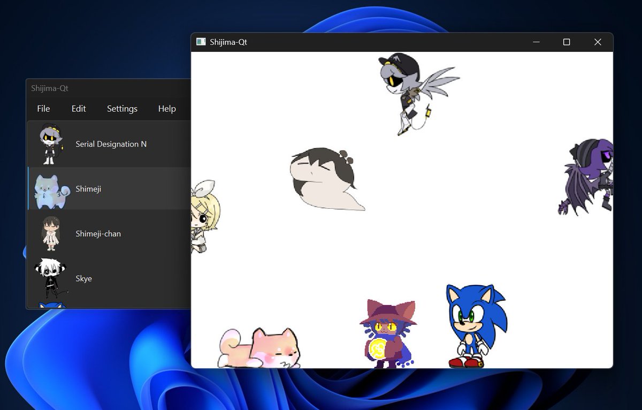This screenshot has height=410, width=642.
Task: Close the white Shijima-Qt window
Action: [x=598, y=42]
